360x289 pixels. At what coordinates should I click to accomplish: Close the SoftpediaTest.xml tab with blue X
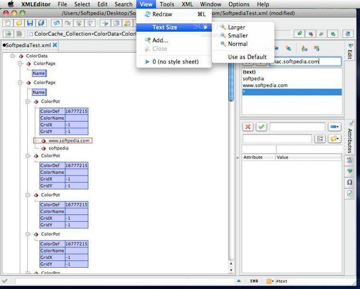55,45
